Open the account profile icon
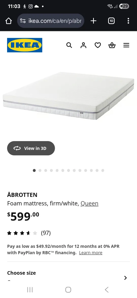The height and width of the screenshot is (298, 137). [83, 45]
